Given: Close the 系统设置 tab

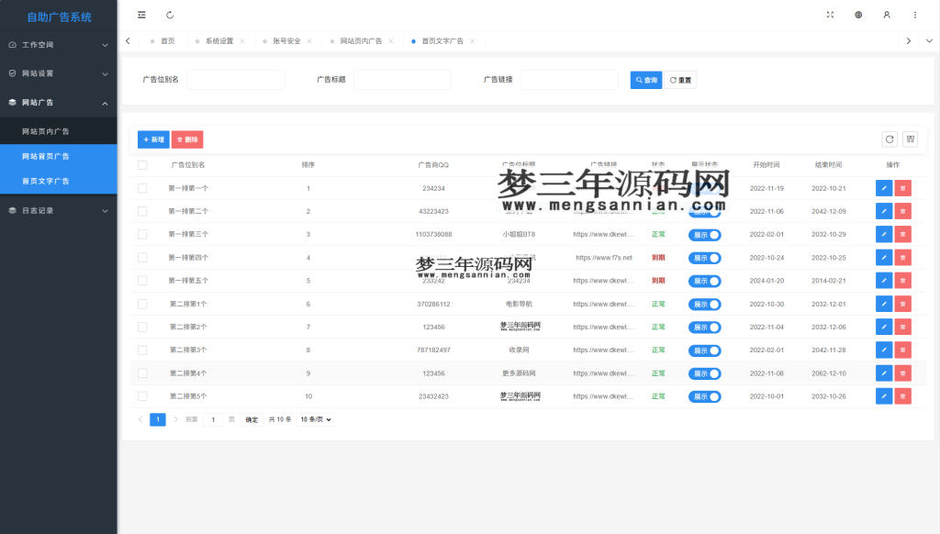Looking at the screenshot, I should tap(242, 41).
